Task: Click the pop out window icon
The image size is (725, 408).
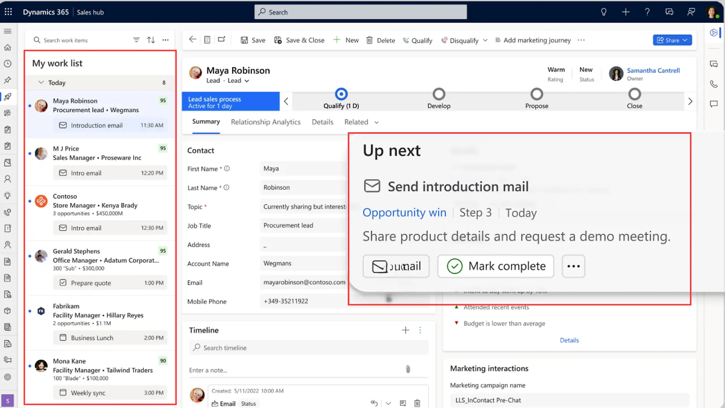Action: pyautogui.click(x=222, y=39)
